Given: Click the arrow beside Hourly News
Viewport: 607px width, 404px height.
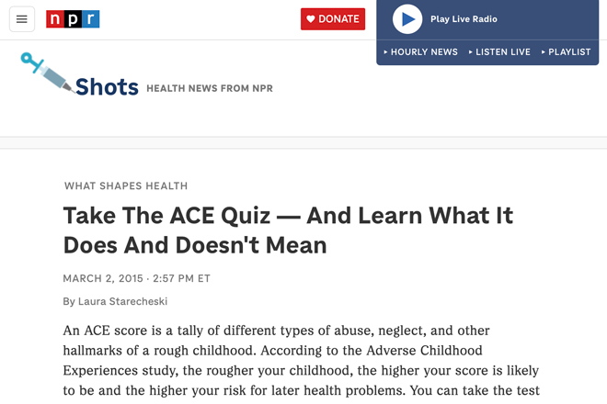Looking at the screenshot, I should (385, 51).
